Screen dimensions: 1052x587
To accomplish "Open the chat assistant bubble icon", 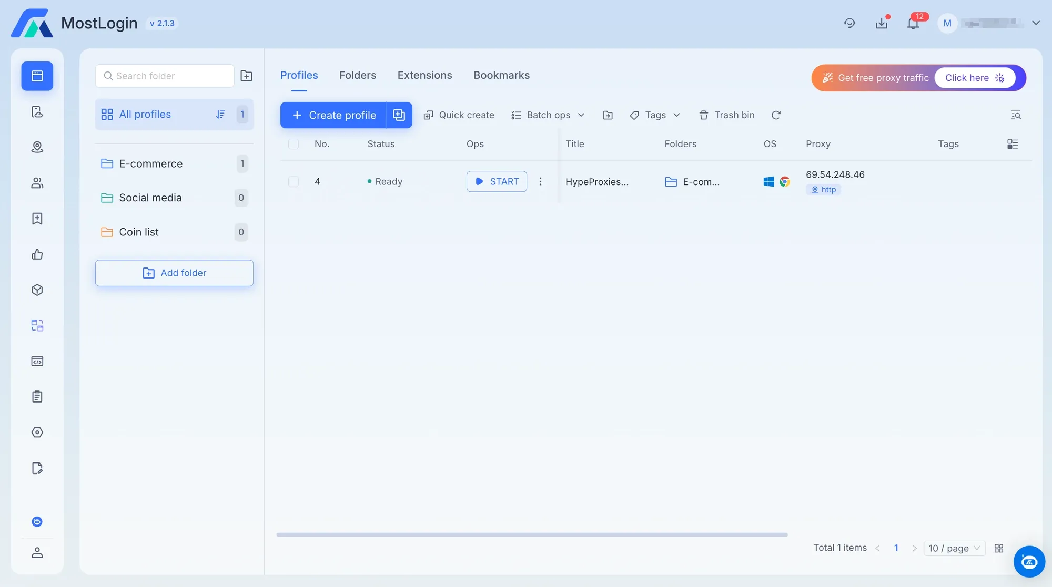I will (x=1029, y=562).
